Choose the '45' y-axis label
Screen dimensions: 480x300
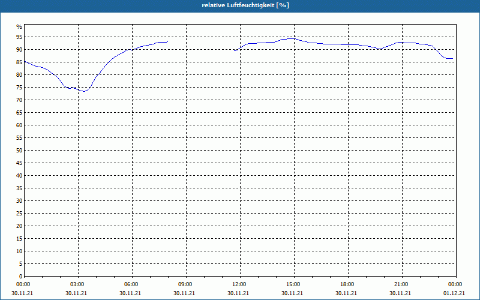19,163
